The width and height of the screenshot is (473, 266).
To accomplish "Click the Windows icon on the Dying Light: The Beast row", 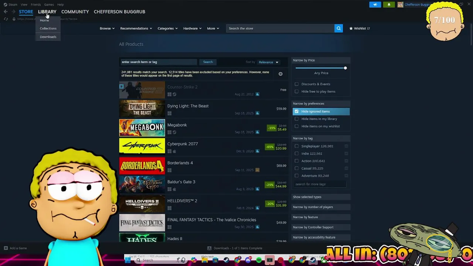I will tap(169, 113).
